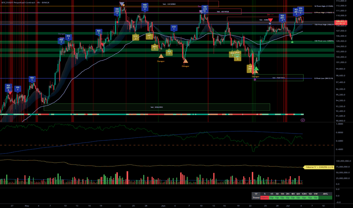Click the yellow Volume EMA200 indicator label
Image resolution: width=353 pixels, height=208 pixels.
[x=319, y=167]
